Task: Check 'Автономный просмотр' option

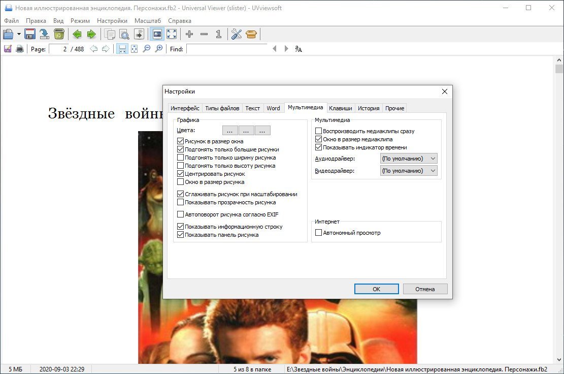Action: [319, 233]
